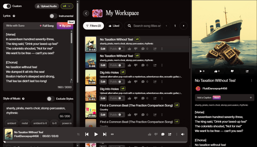The height and width of the screenshot is (147, 257).
Task: Click the skip to previous track icon in player bar
Action: click(x=87, y=134)
